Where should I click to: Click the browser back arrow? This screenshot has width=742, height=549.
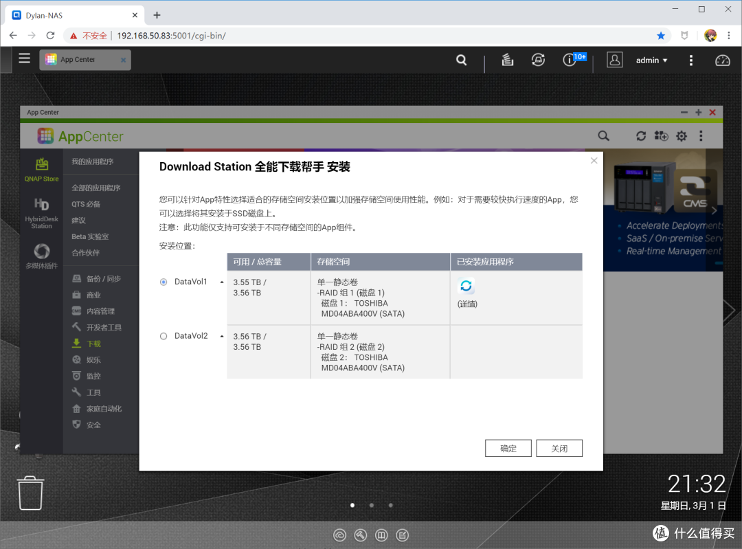13,36
